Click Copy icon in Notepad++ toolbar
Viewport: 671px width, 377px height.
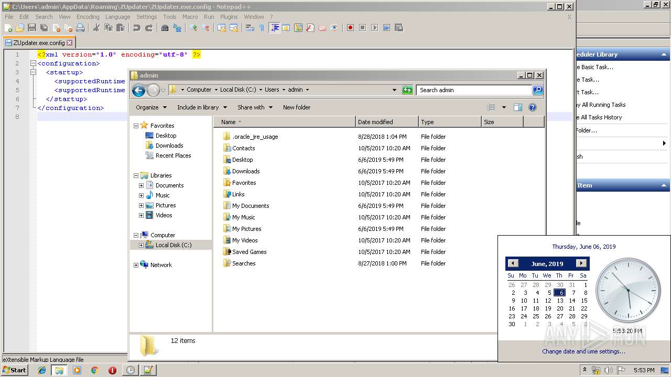click(109, 28)
